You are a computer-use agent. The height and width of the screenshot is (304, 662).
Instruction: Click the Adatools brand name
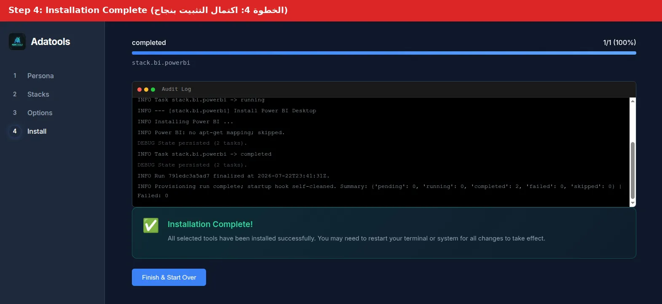pyautogui.click(x=51, y=42)
